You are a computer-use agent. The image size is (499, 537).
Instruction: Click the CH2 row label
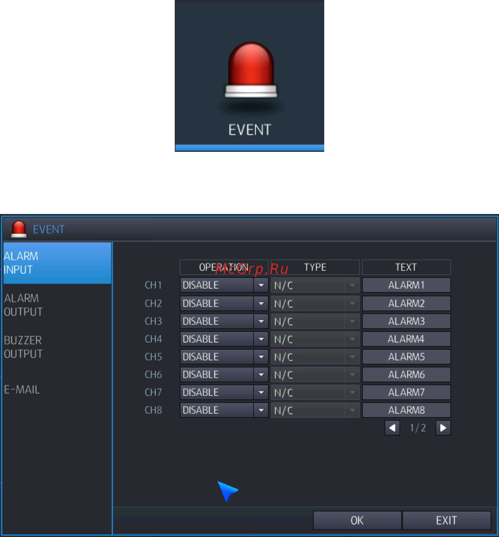click(153, 304)
